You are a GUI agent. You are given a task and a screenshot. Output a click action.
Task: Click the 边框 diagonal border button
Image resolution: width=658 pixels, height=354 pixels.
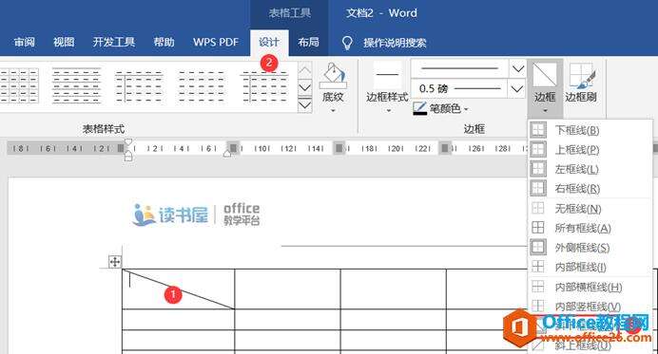click(x=545, y=75)
